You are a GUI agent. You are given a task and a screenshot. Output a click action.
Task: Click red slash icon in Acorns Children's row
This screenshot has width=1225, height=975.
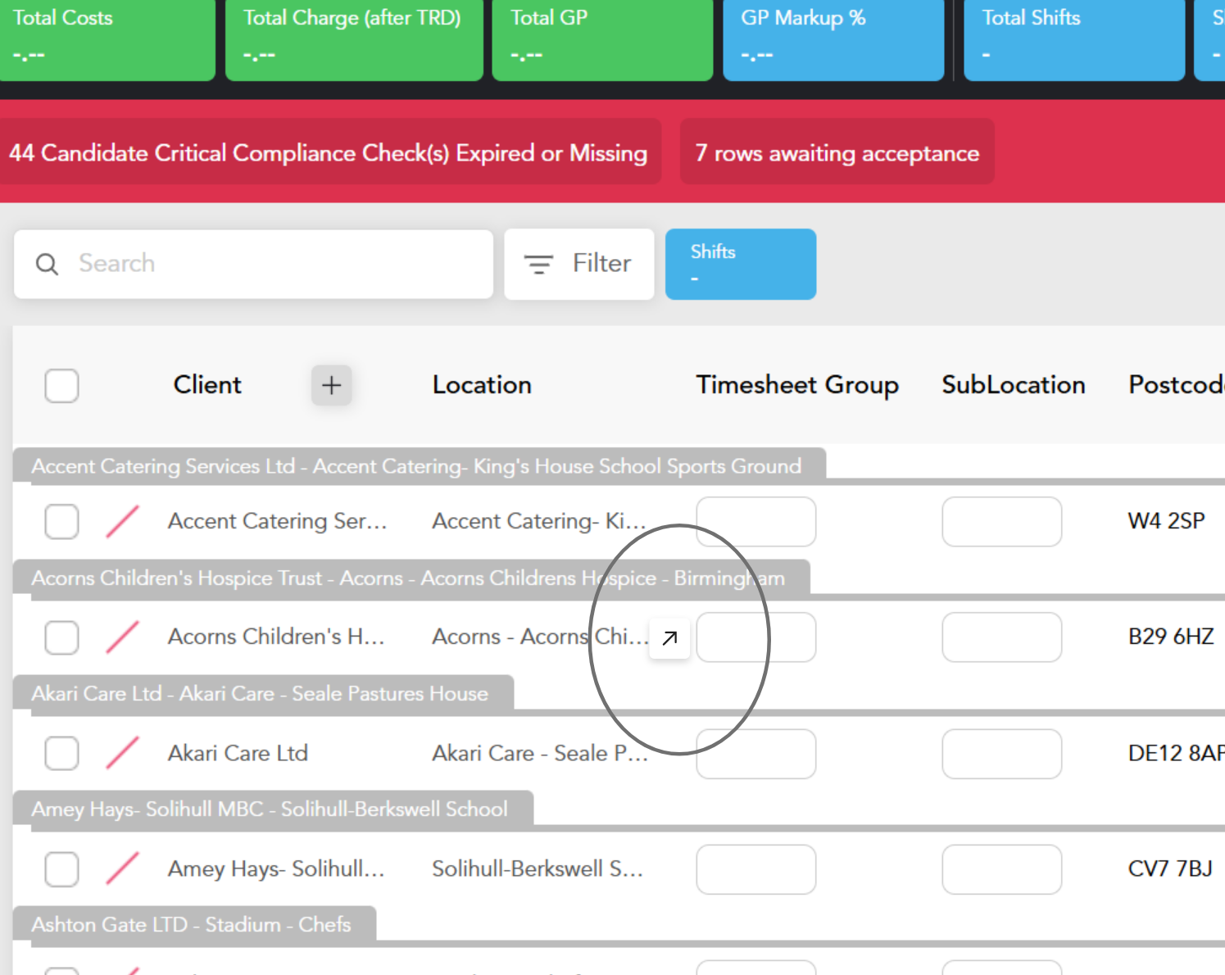[122, 637]
